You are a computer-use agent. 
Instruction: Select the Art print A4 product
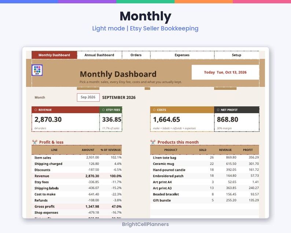(x=162, y=182)
